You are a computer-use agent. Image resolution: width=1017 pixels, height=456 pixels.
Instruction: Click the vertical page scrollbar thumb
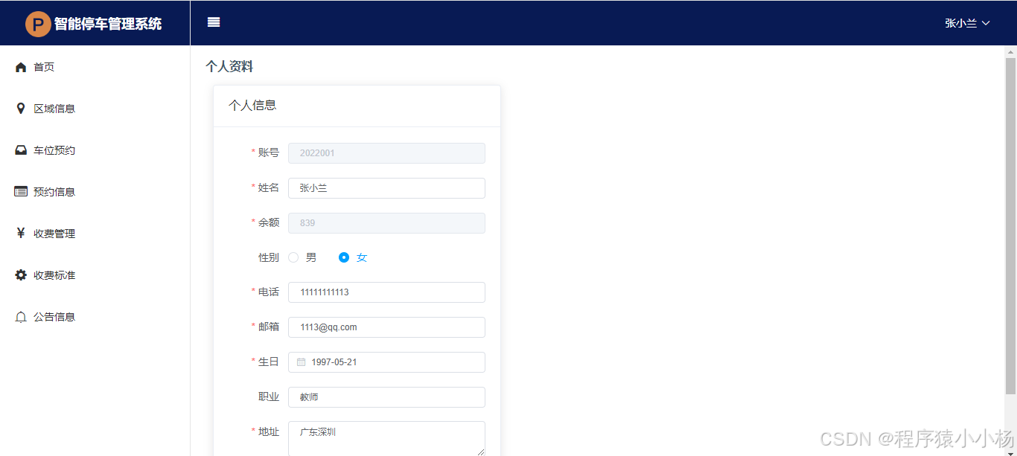[1010, 225]
